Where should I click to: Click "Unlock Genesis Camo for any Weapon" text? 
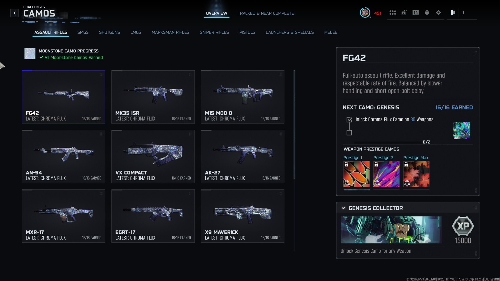coord(376,251)
